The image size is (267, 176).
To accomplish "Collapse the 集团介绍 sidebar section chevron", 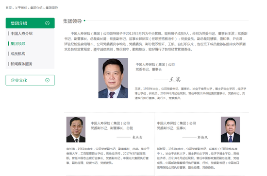I will [48, 23].
